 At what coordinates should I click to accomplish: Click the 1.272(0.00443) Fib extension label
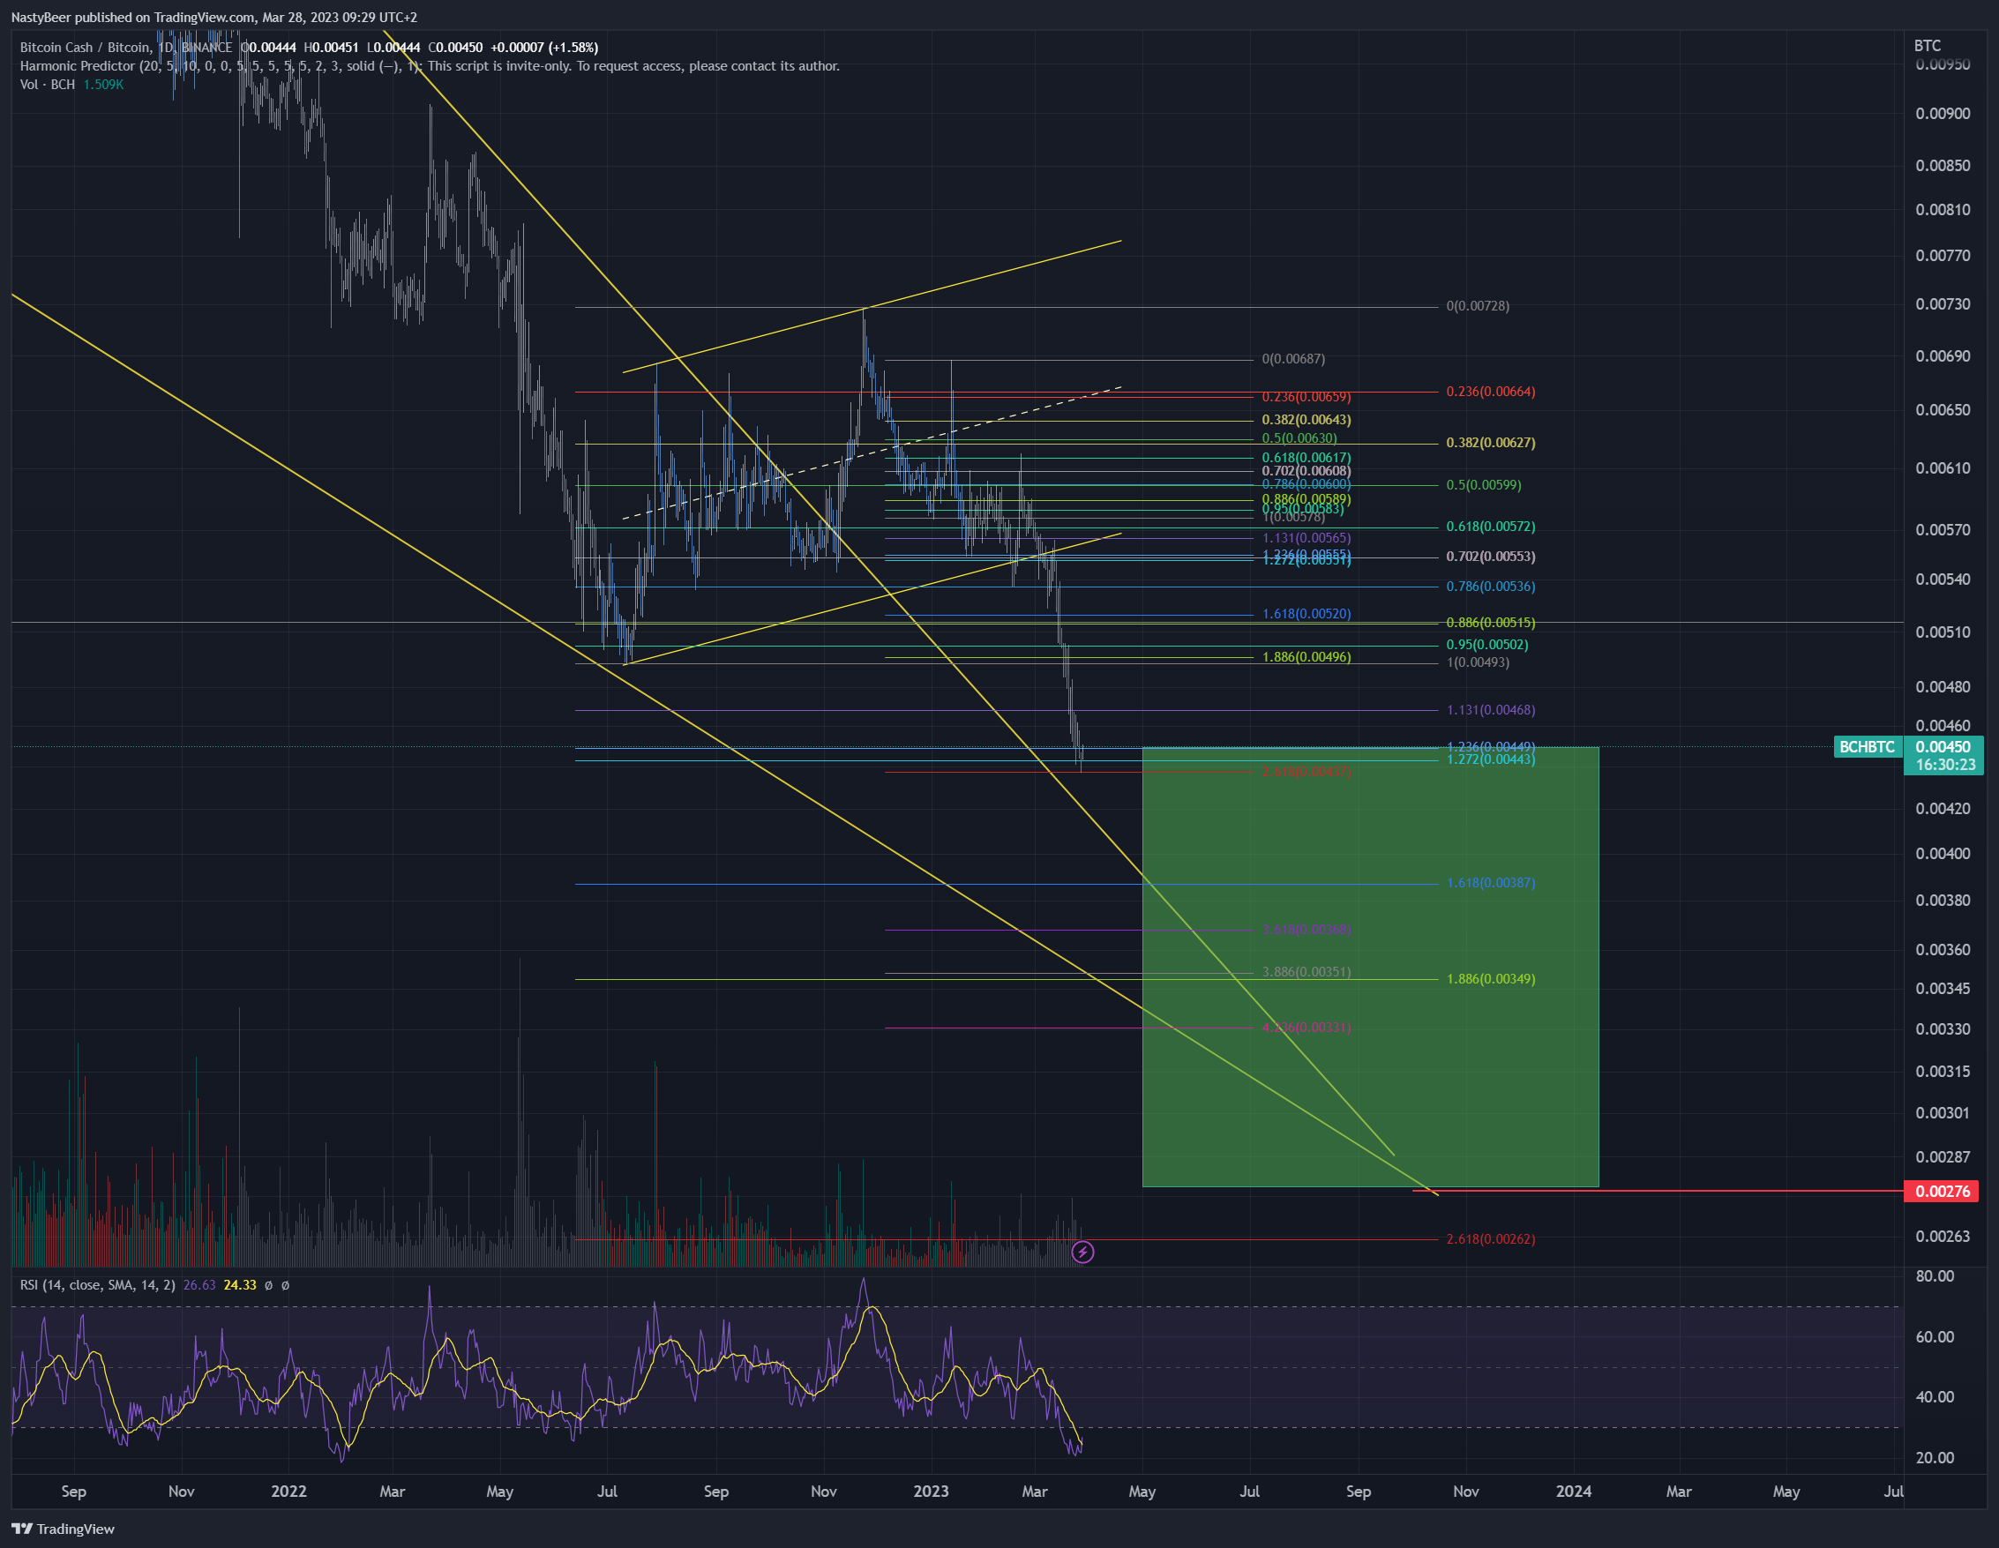1490,759
